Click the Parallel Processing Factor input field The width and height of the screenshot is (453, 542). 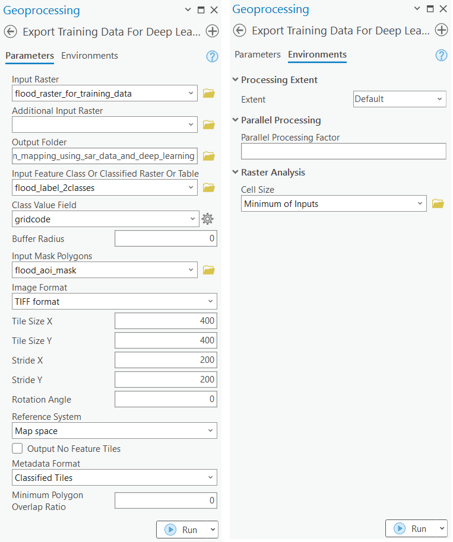(x=343, y=151)
